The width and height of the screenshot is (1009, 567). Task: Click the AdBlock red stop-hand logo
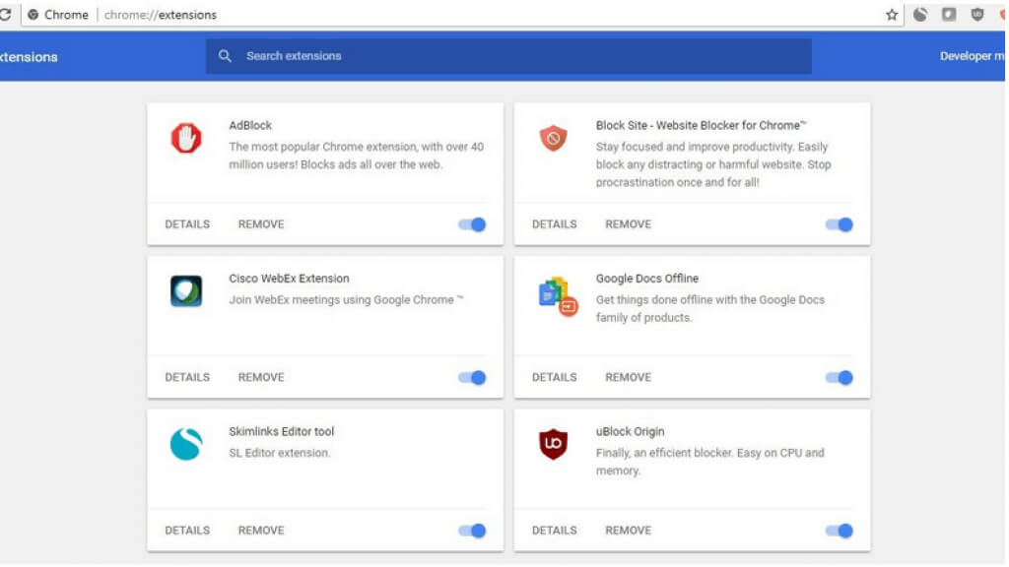[185, 139]
